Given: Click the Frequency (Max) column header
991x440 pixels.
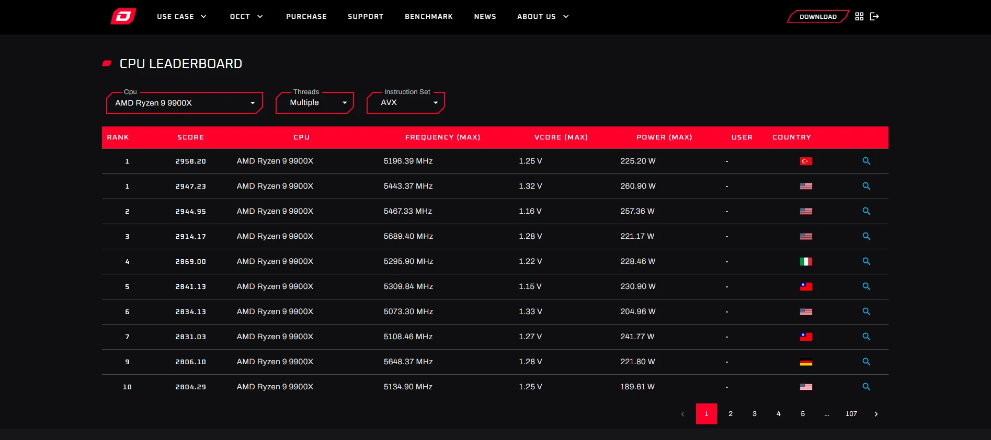Looking at the screenshot, I should click(442, 137).
